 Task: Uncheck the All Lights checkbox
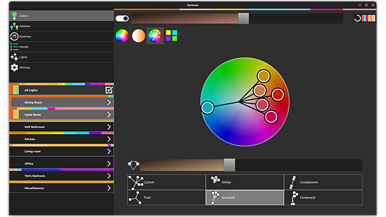click(x=109, y=90)
